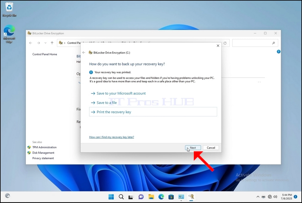302x203 pixels.
Task: Open the Windows Start menu
Action: pyautogui.click(x=111, y=197)
